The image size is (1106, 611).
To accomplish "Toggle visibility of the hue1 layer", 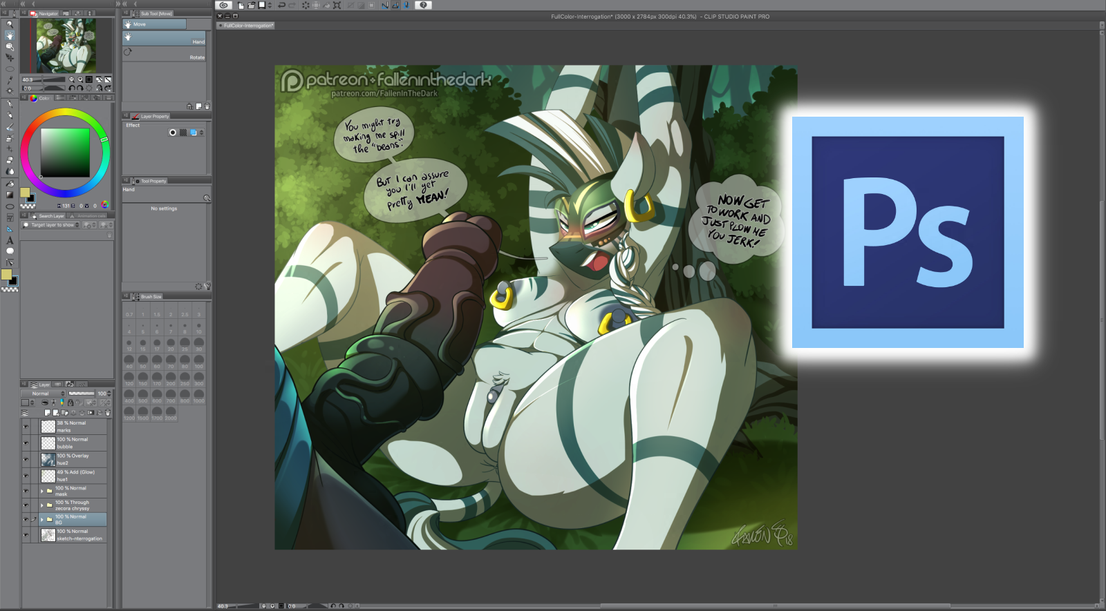I will (x=26, y=476).
